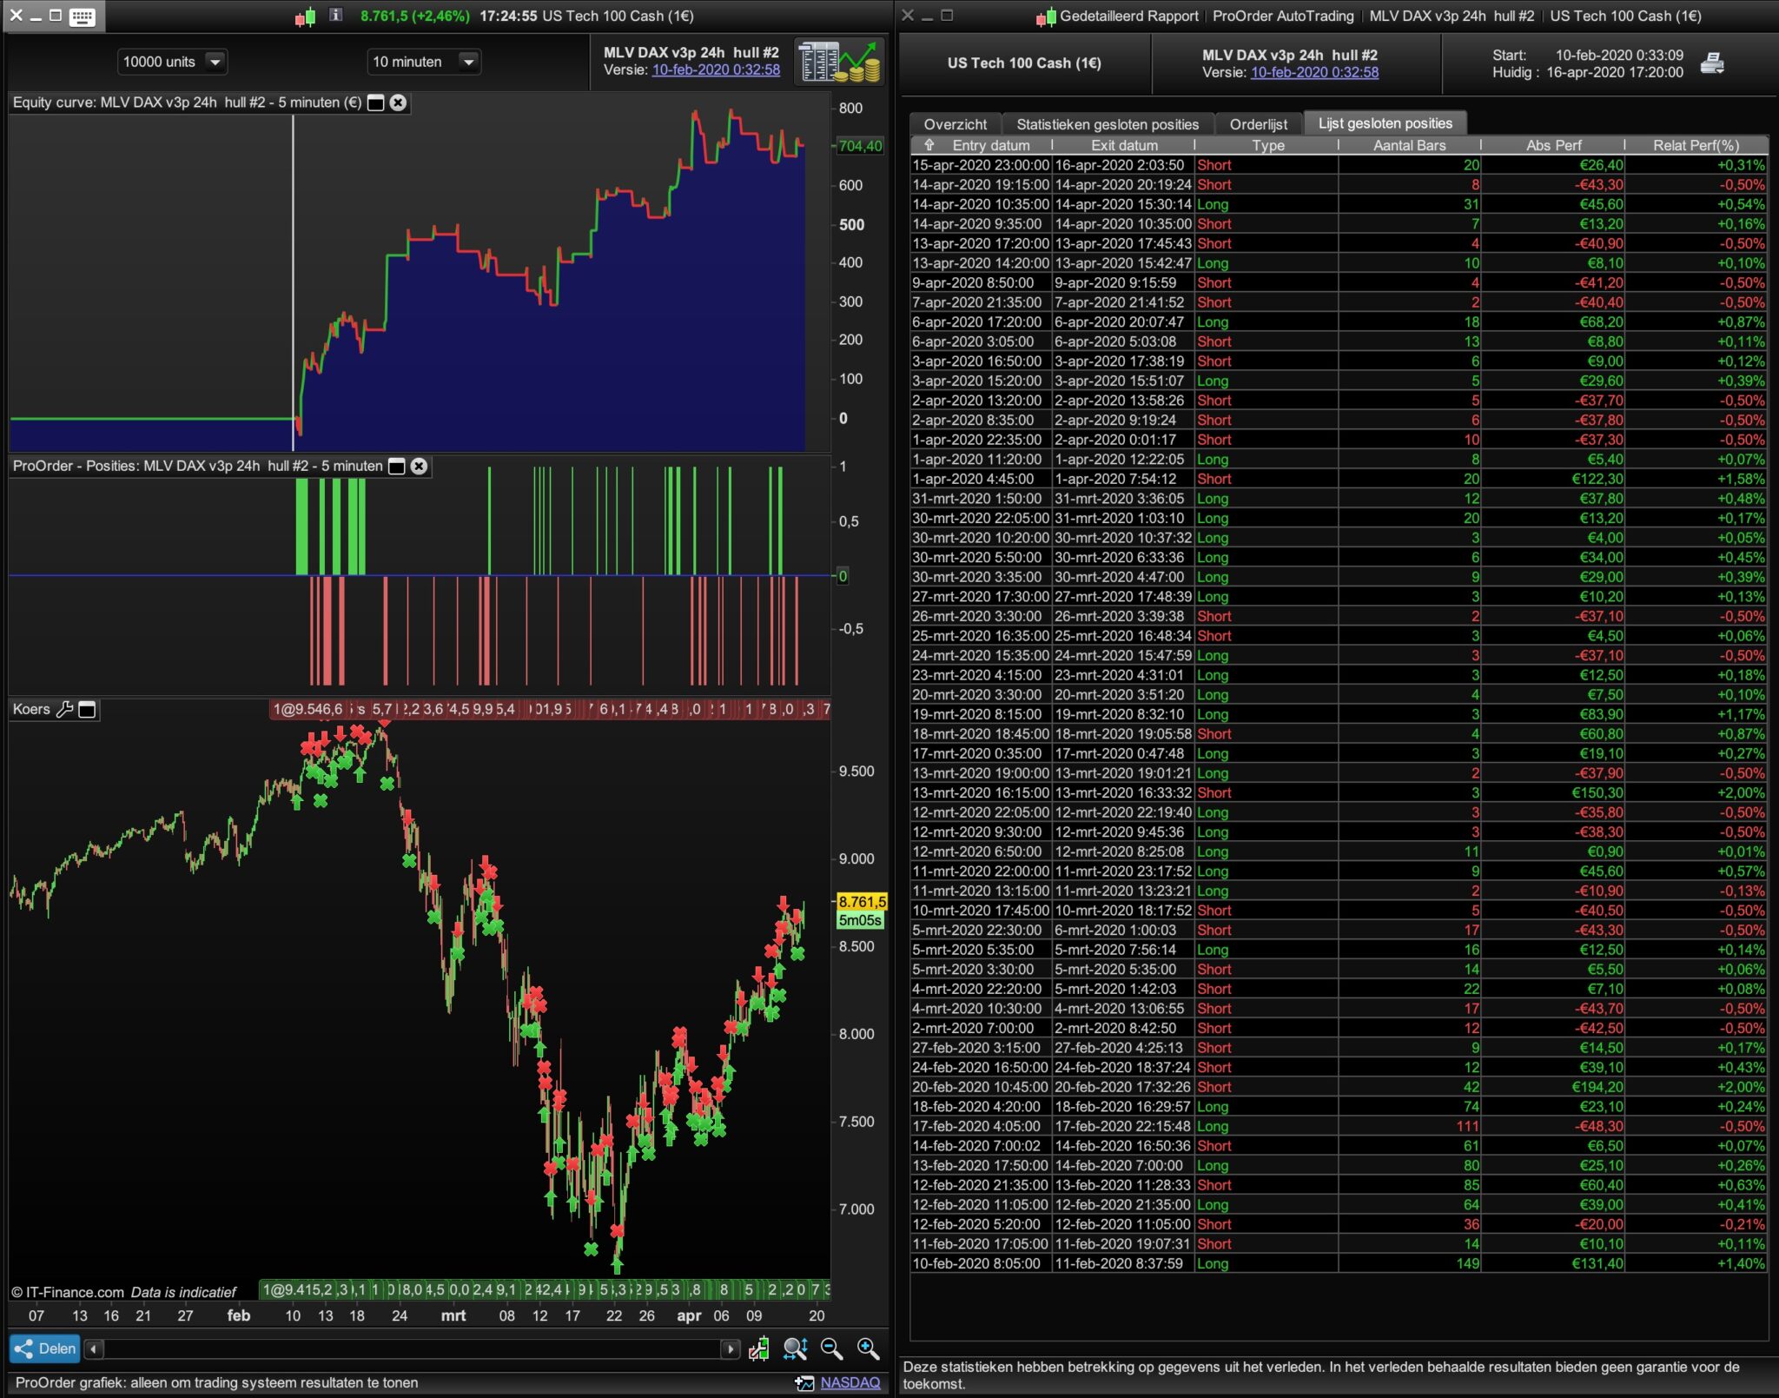This screenshot has height=1398, width=1779.
Task: Click the print report icon
Action: click(x=1712, y=63)
